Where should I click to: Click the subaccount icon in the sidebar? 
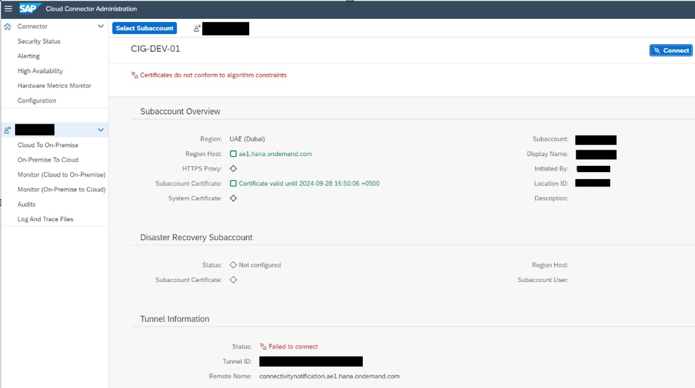tap(7, 130)
